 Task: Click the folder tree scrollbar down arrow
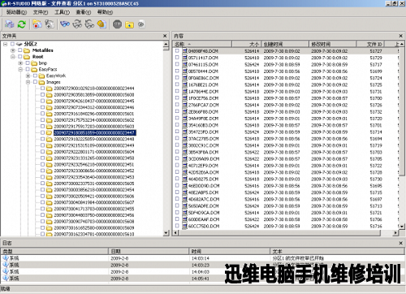(166, 233)
